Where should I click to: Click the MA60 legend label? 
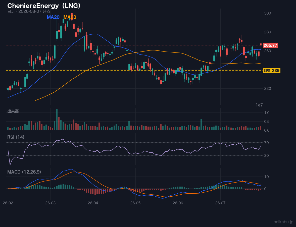tap(70, 17)
